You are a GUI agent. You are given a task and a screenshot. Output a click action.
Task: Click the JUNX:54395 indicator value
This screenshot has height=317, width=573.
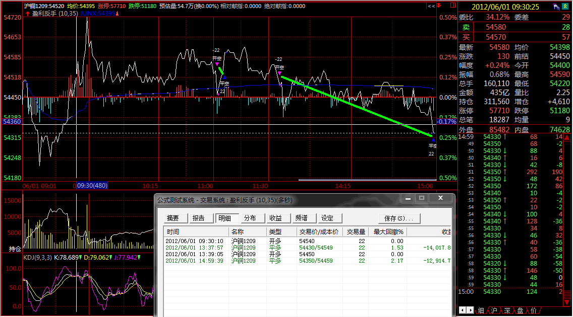(97, 14)
